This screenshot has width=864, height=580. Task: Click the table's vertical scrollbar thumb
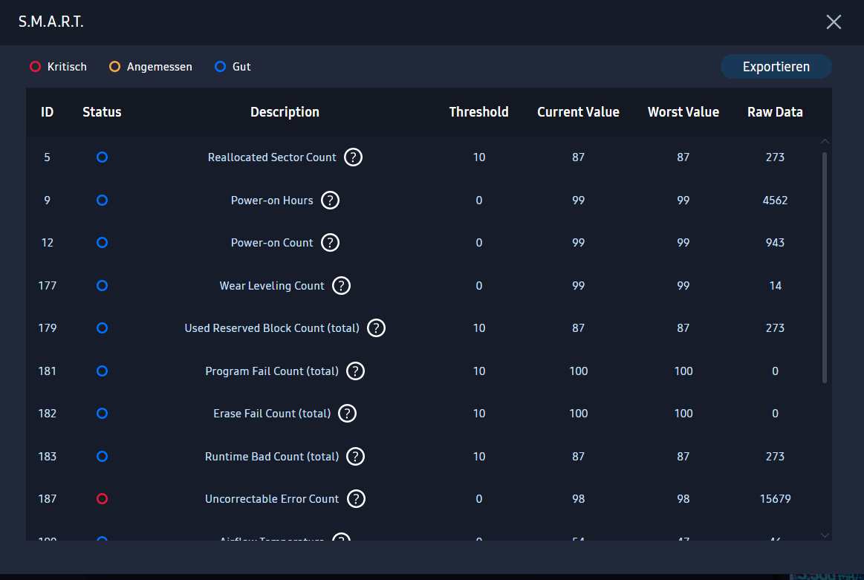click(825, 267)
